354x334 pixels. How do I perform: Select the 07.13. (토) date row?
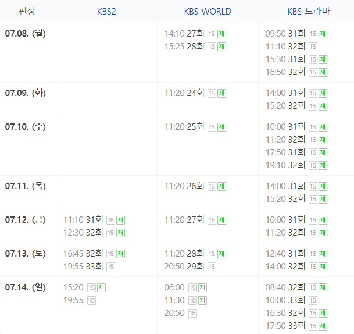(26, 254)
